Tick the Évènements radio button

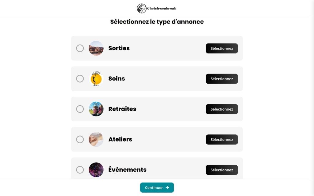(x=80, y=170)
